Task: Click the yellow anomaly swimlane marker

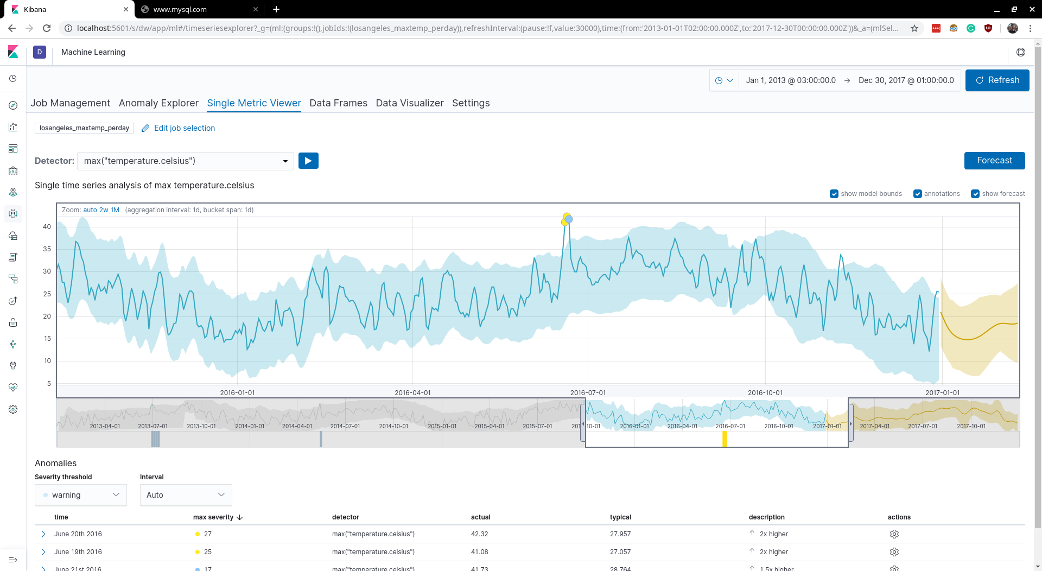Action: click(725, 439)
